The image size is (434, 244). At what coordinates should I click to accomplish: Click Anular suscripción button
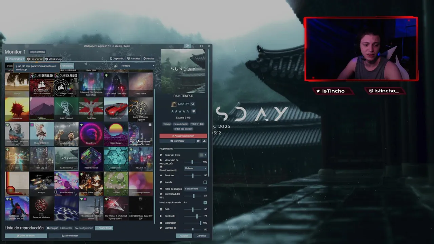[x=183, y=136]
